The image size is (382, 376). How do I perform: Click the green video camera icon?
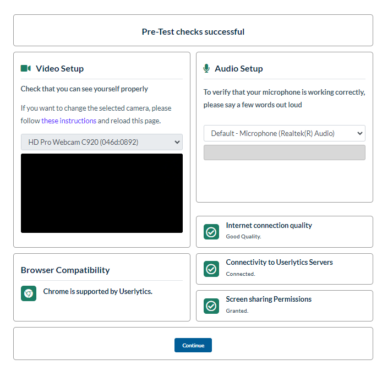[x=26, y=68]
